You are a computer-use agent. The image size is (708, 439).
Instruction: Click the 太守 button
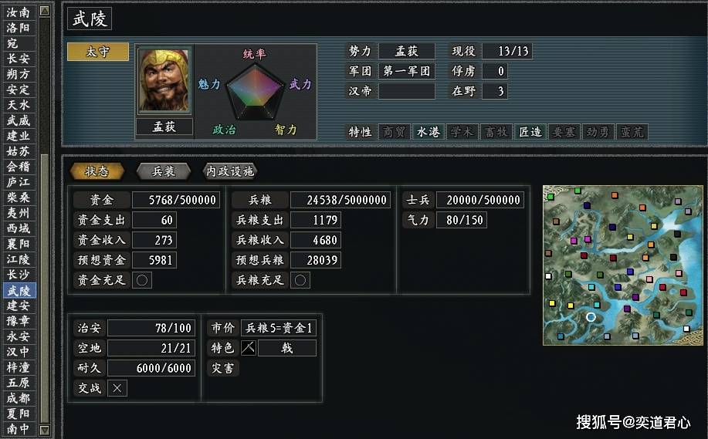98,52
